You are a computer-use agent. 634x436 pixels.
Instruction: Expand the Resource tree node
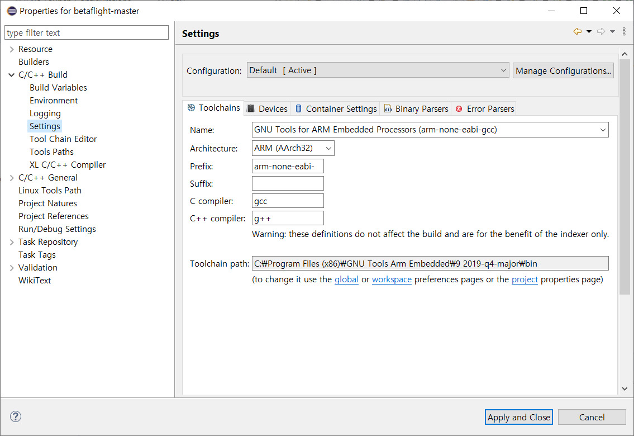(x=12, y=49)
